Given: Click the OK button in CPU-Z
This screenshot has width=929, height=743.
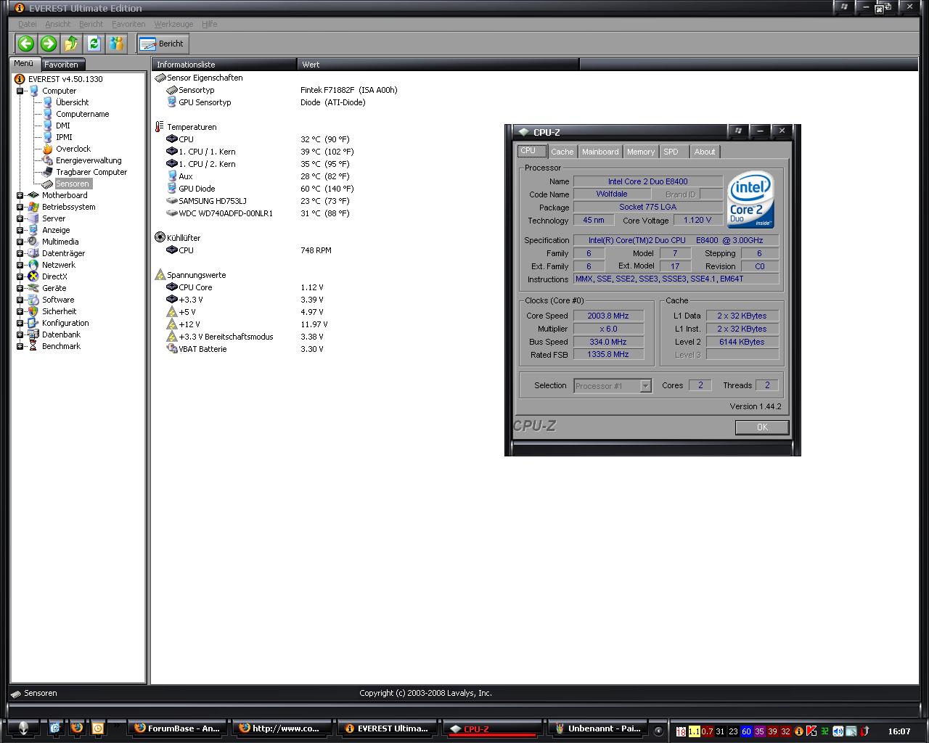Looking at the screenshot, I should [762, 427].
